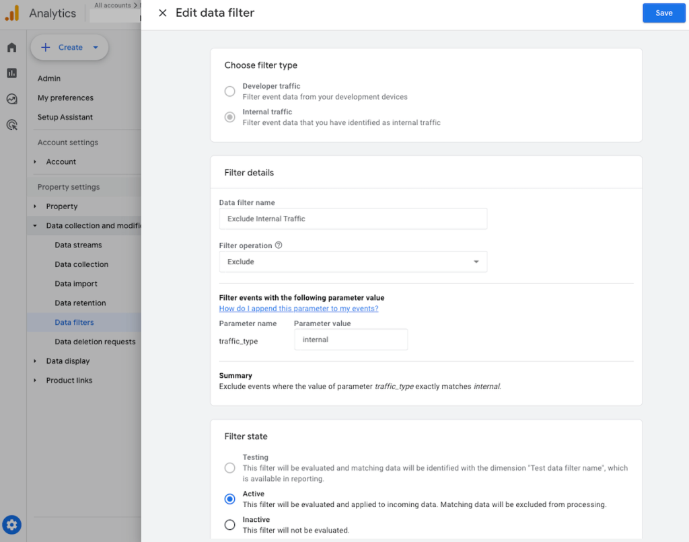Open the Filter operation Exclude dropdown
The height and width of the screenshot is (542, 689).
[x=353, y=262]
